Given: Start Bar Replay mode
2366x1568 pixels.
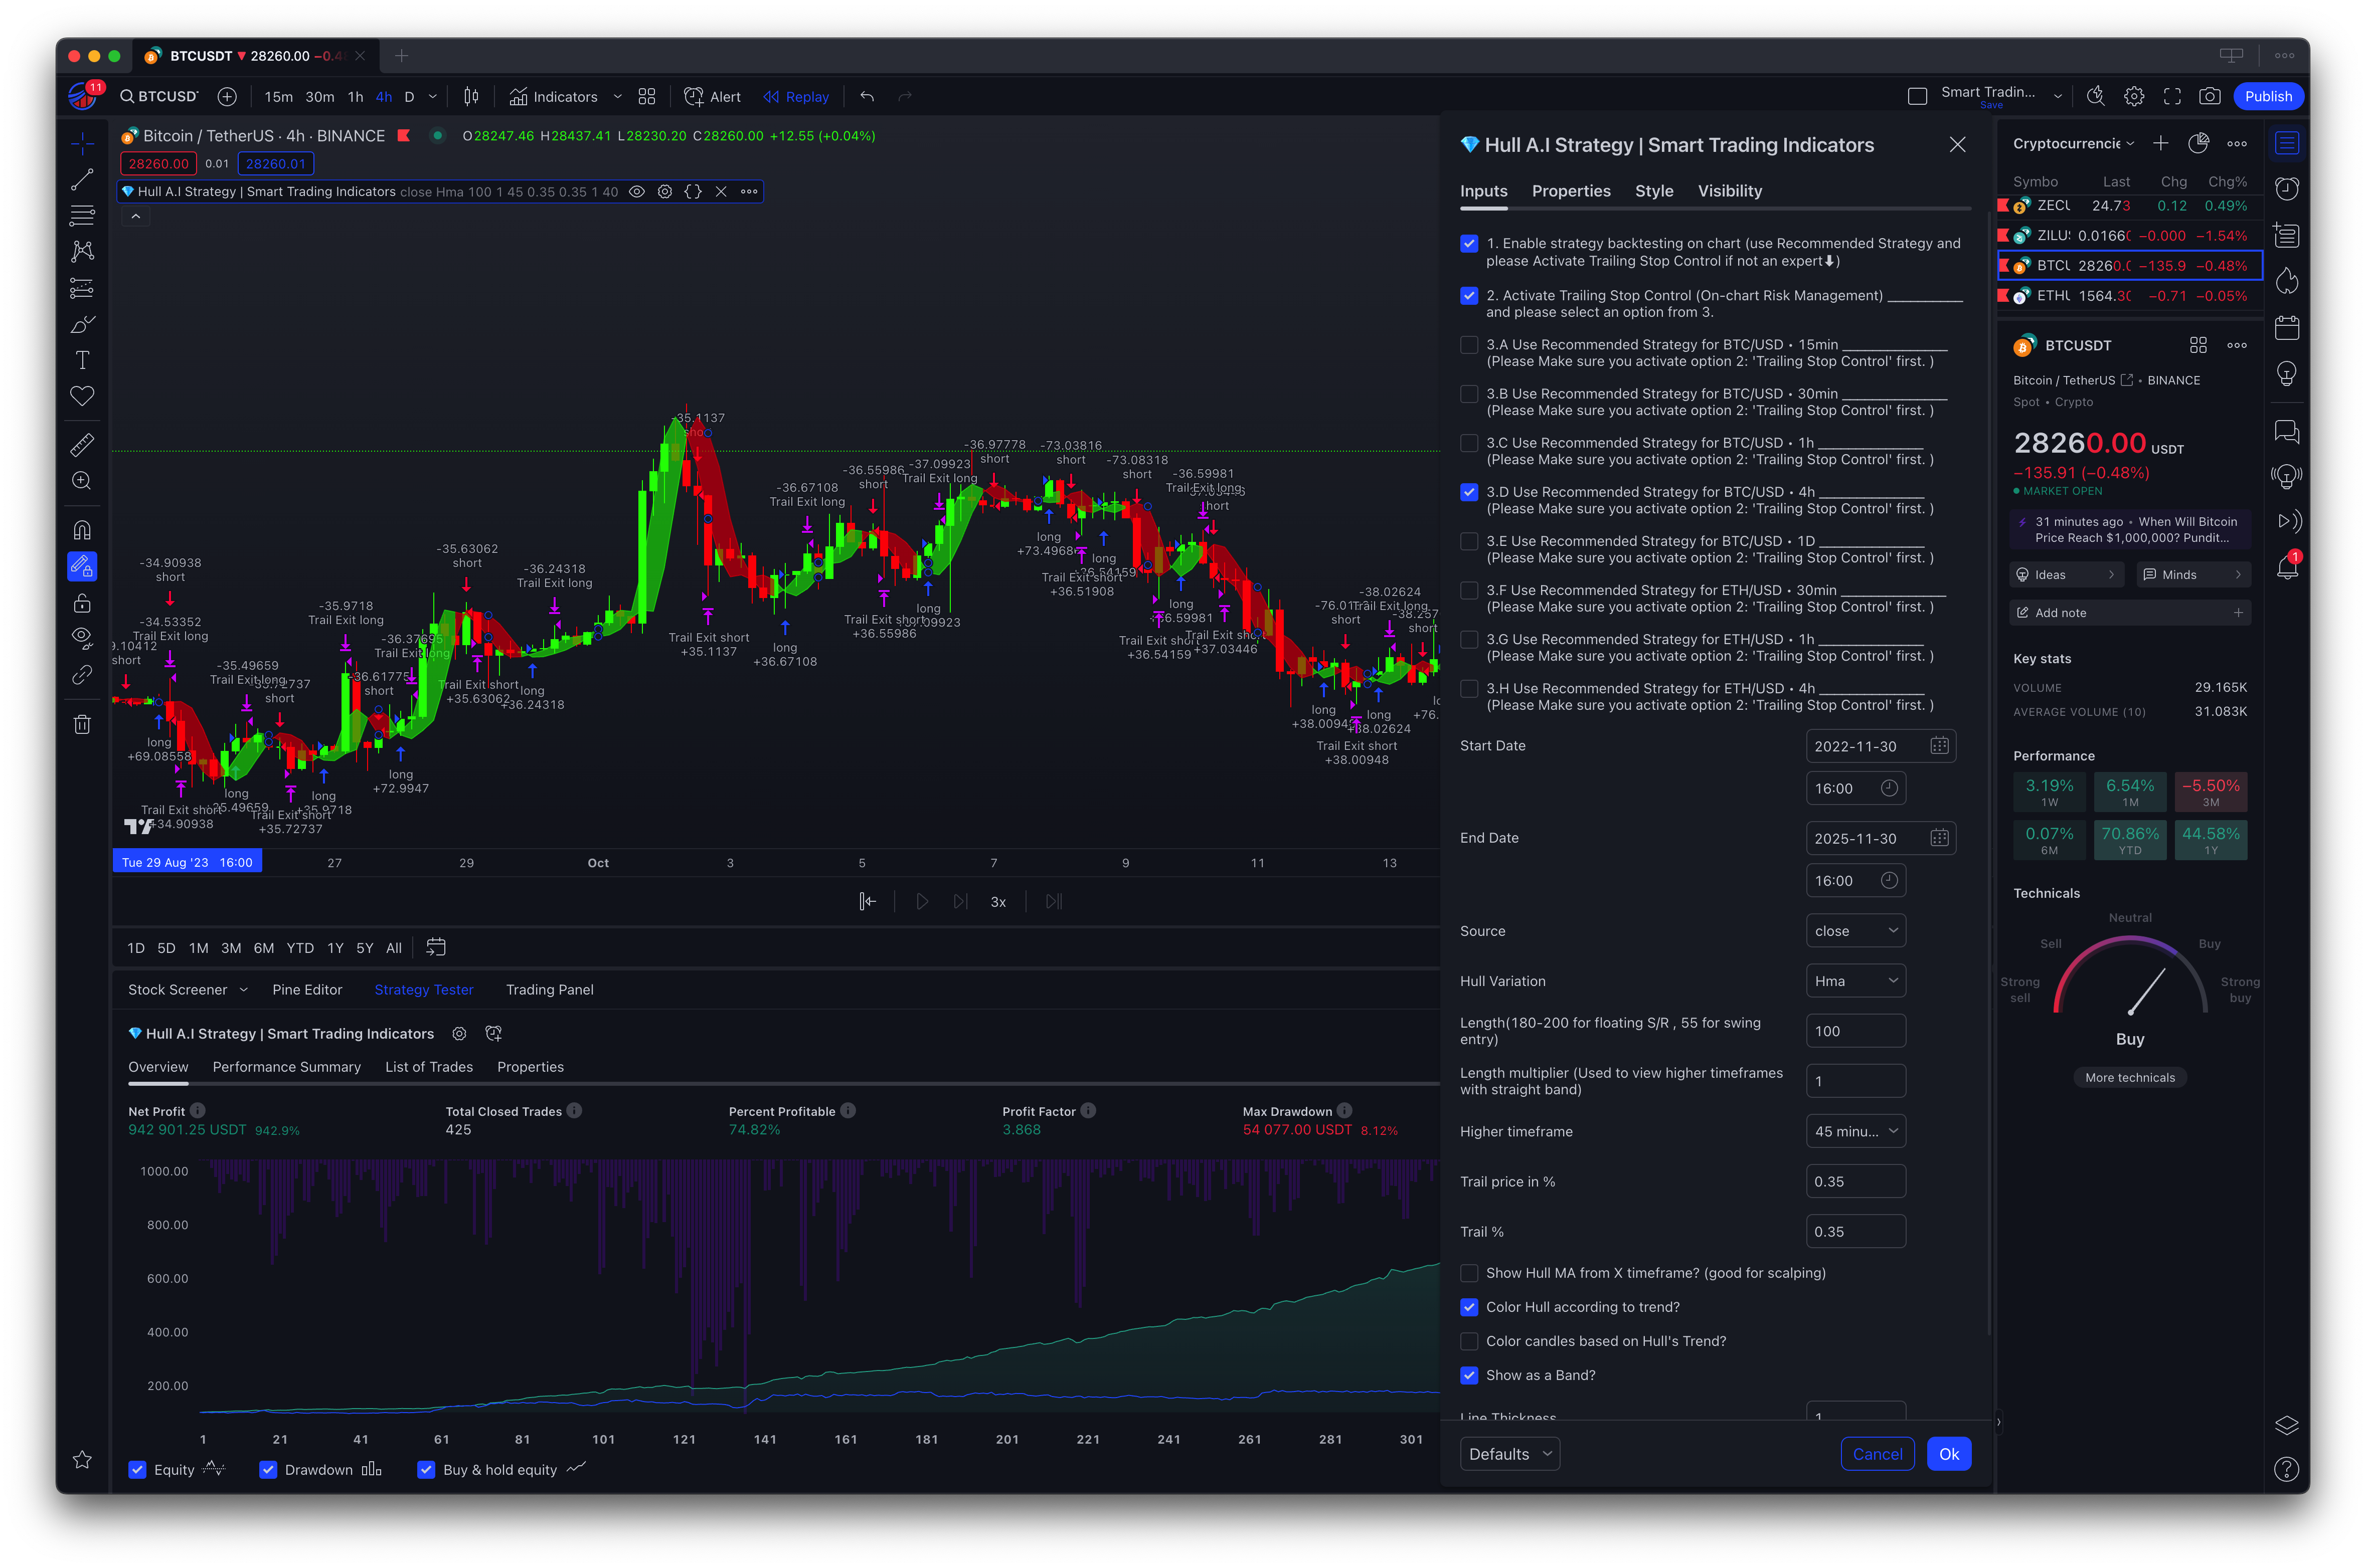Looking at the screenshot, I should pyautogui.click(x=796, y=97).
